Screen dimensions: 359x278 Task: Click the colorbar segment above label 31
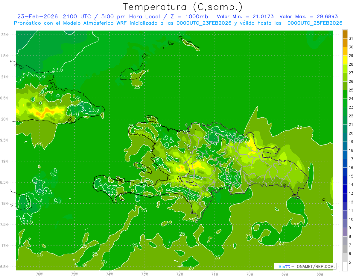[x=345, y=34]
